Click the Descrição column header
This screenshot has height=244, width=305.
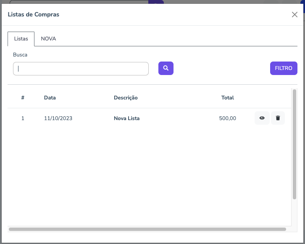126,98
